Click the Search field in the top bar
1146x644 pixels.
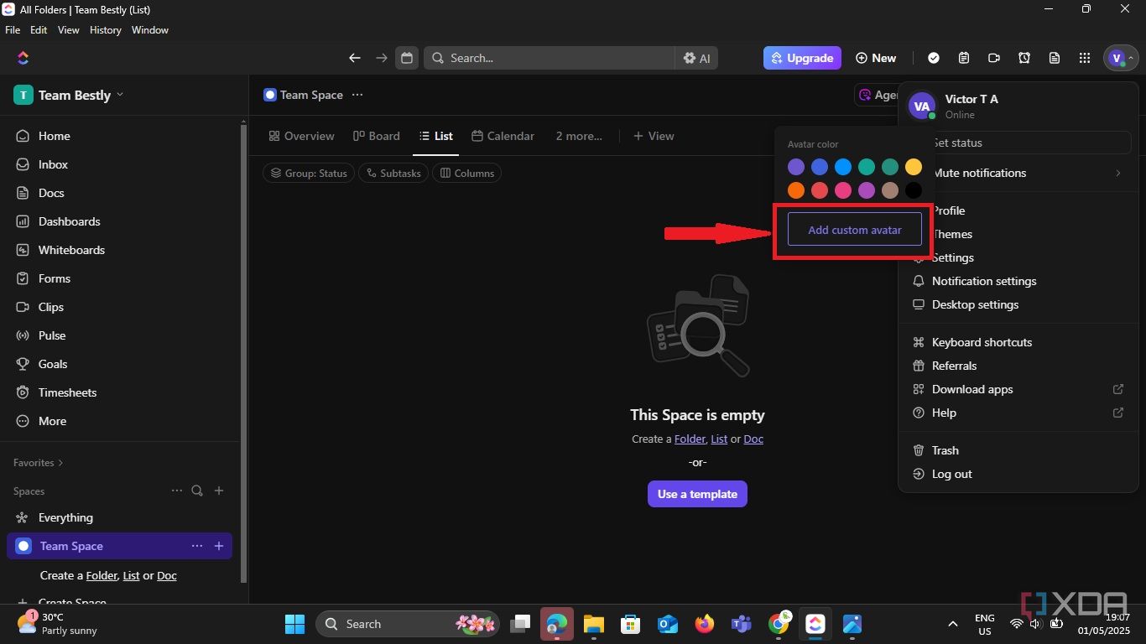click(x=549, y=58)
